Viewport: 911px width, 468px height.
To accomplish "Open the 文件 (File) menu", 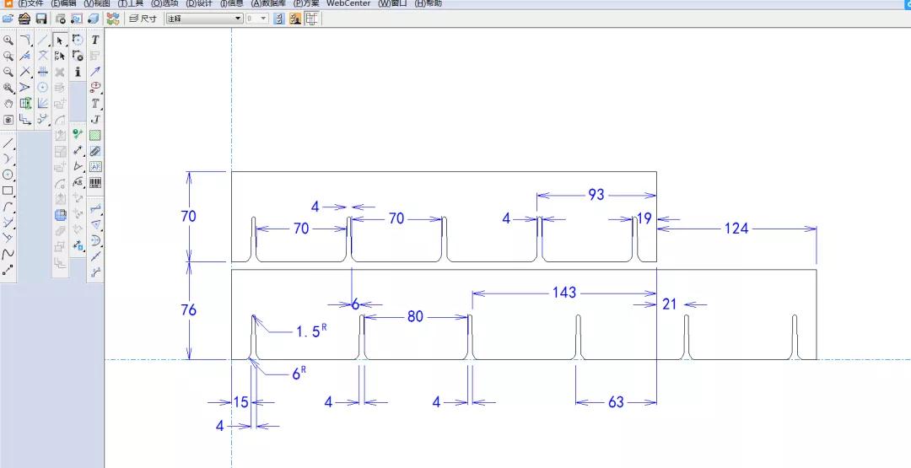I will (x=30, y=3).
